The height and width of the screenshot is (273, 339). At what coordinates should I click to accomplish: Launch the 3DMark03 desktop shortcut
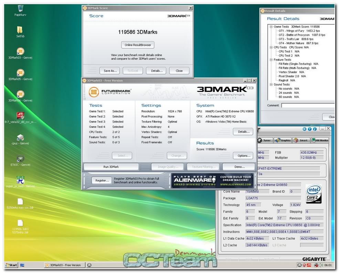point(20,51)
